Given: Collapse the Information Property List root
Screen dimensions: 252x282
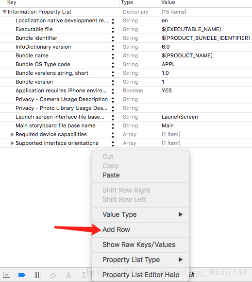Looking at the screenshot, I should pyautogui.click(x=5, y=12).
